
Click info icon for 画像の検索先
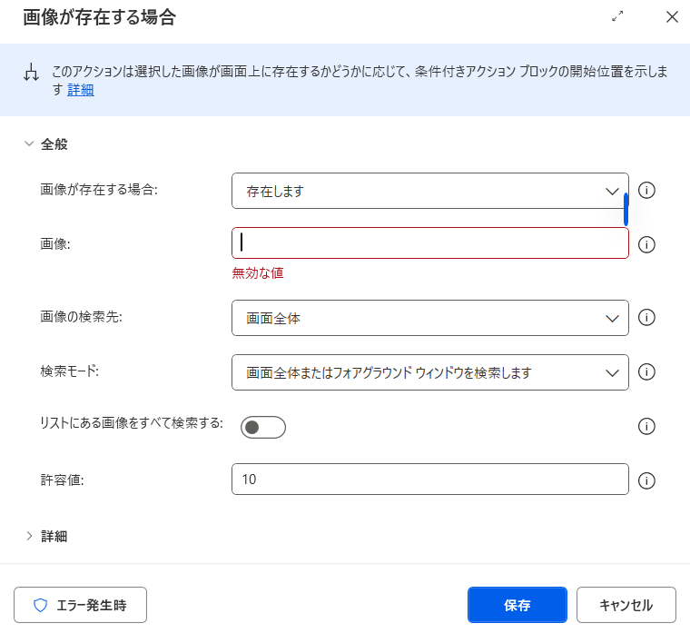click(647, 318)
